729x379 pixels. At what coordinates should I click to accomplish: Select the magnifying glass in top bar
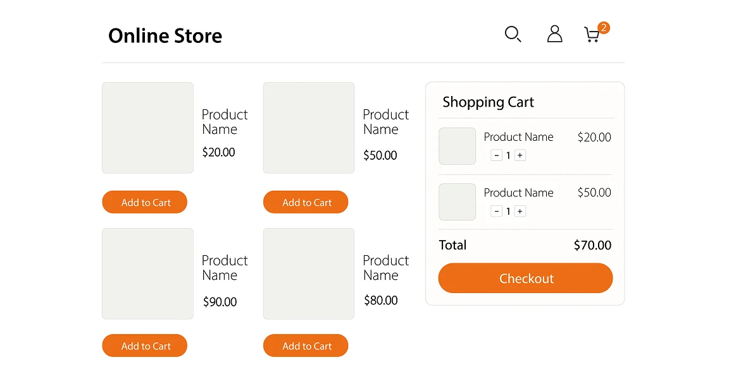coord(513,35)
